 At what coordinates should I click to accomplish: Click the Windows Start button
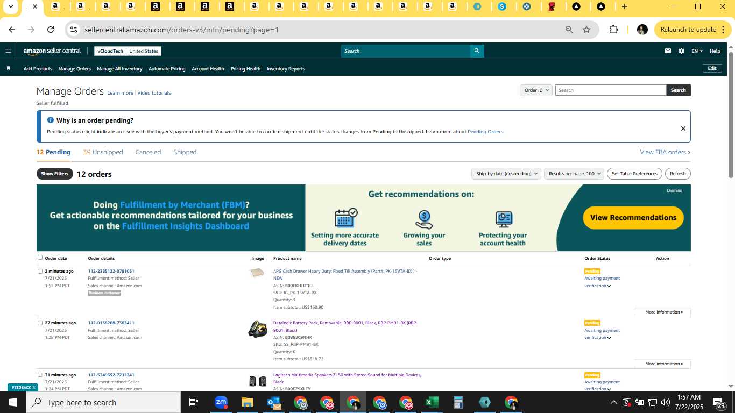(x=12, y=402)
